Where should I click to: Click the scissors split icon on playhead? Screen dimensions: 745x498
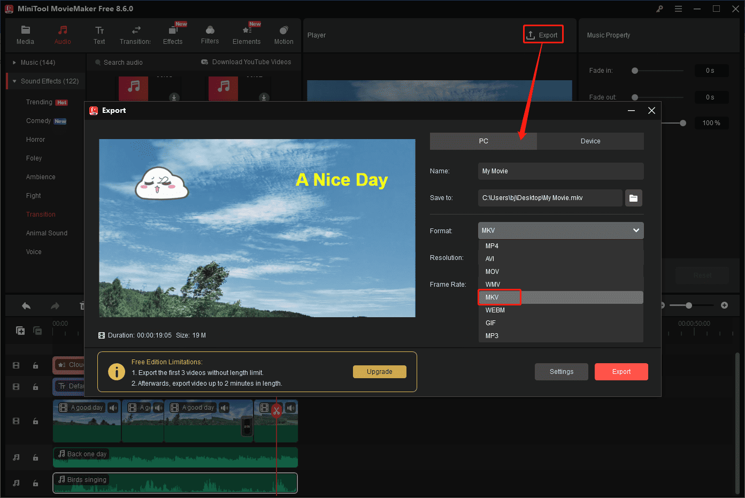(277, 411)
